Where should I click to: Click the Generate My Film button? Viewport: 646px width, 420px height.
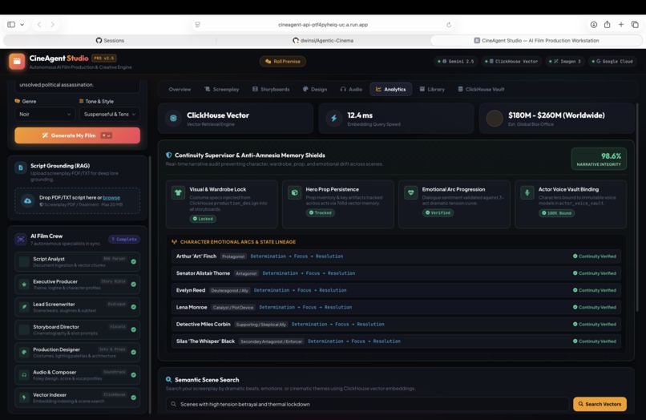click(78, 135)
